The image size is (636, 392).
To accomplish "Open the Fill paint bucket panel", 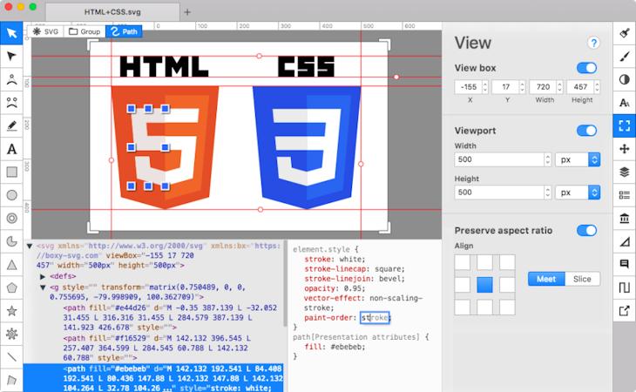I will pyautogui.click(x=624, y=33).
